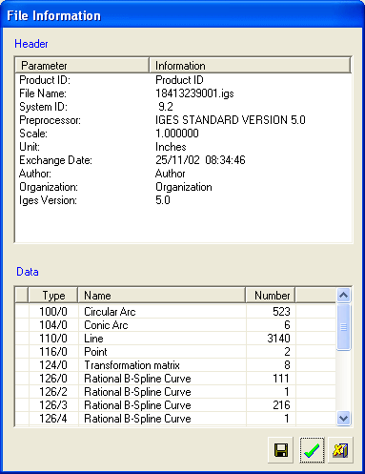The height and width of the screenshot is (474, 365).
Task: Select the Preprocessor: parameter row
Action: pos(183,120)
